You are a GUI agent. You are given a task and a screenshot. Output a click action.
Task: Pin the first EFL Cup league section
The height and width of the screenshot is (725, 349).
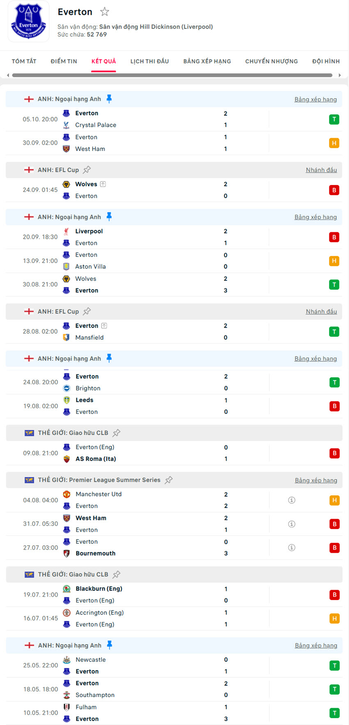(x=87, y=170)
